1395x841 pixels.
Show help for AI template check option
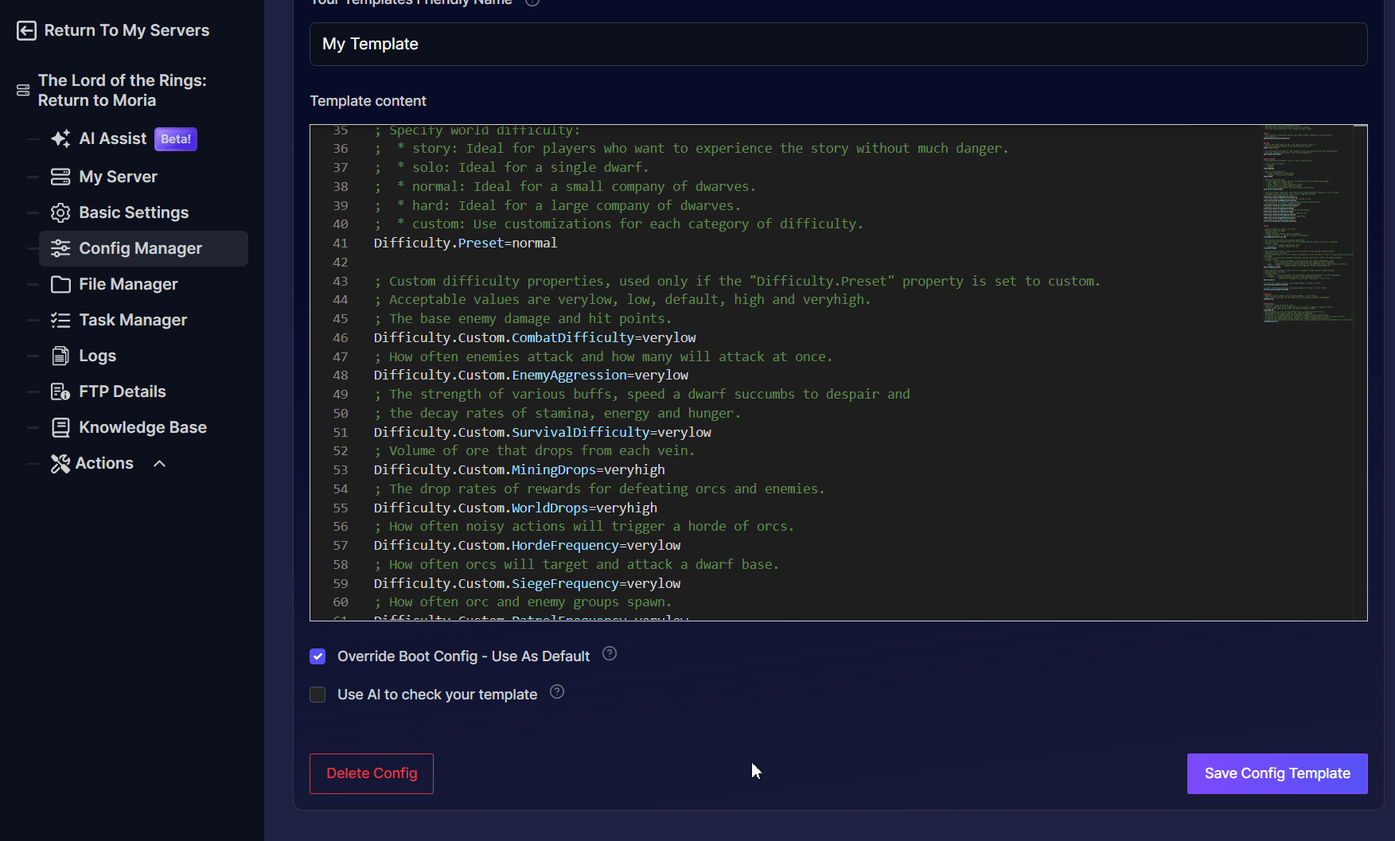click(x=557, y=692)
